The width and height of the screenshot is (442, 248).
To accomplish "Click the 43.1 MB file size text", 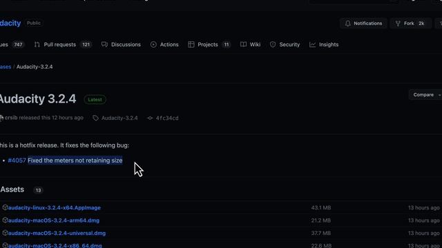I will coord(321,208).
